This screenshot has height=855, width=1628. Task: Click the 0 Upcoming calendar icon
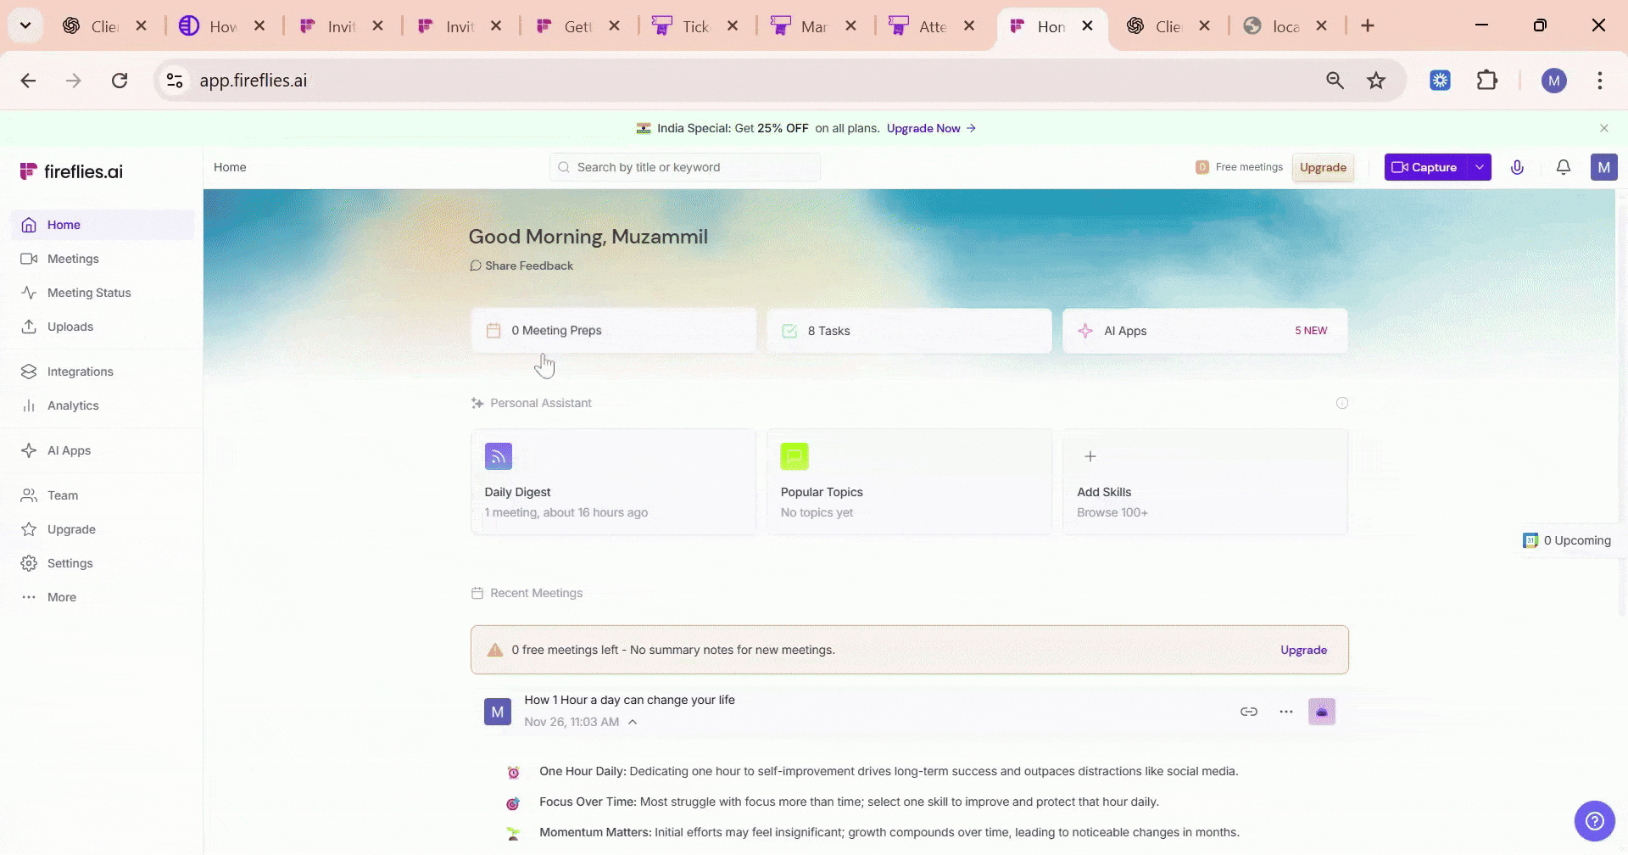pyautogui.click(x=1530, y=539)
